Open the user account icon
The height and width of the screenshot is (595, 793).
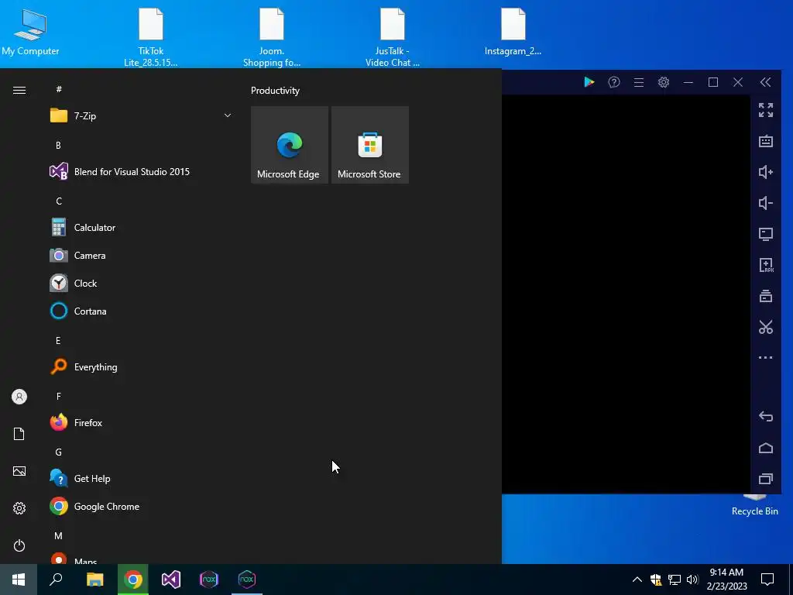[x=19, y=397]
